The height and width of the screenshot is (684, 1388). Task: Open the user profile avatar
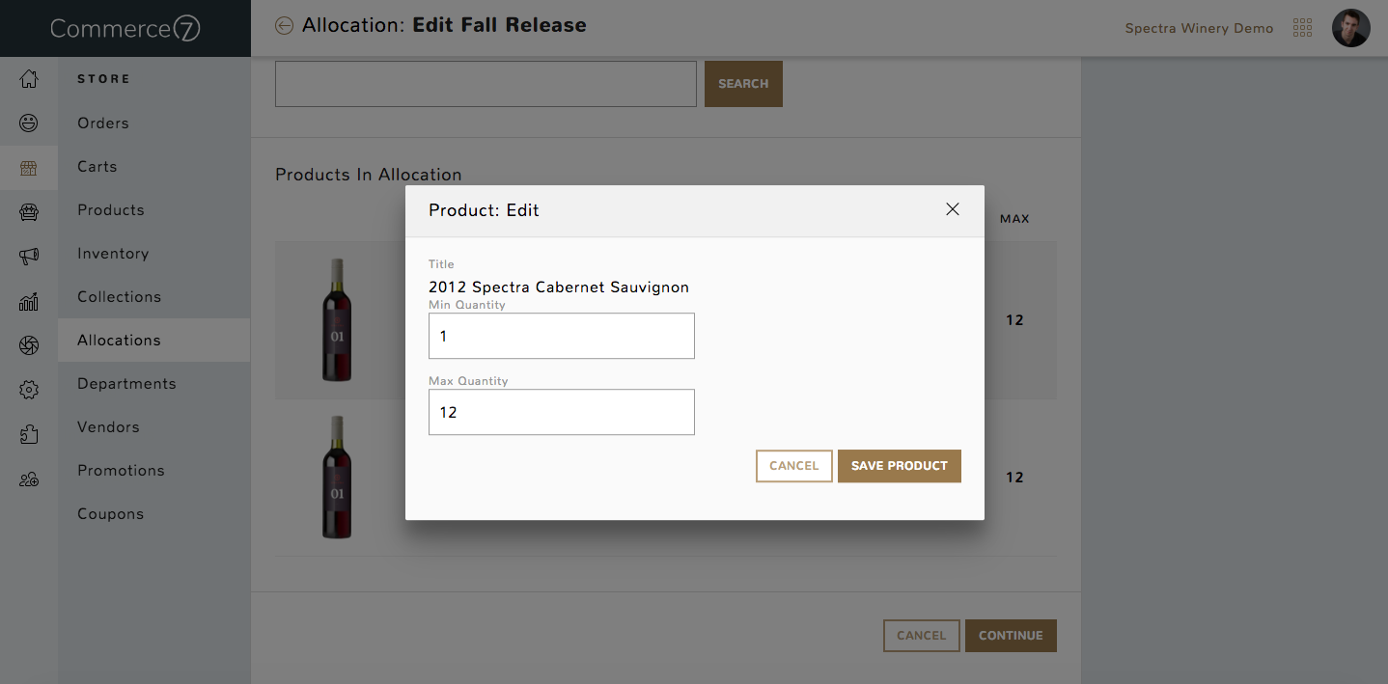pyautogui.click(x=1350, y=28)
